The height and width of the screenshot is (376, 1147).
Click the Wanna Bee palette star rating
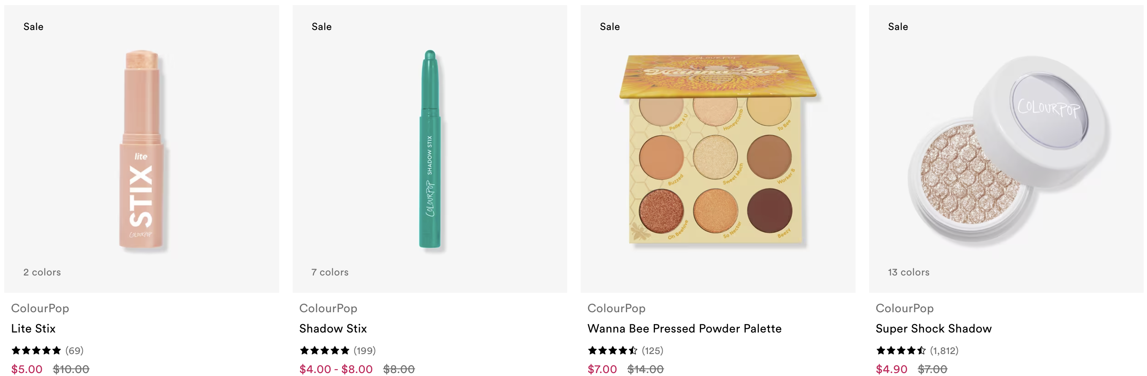click(x=613, y=351)
